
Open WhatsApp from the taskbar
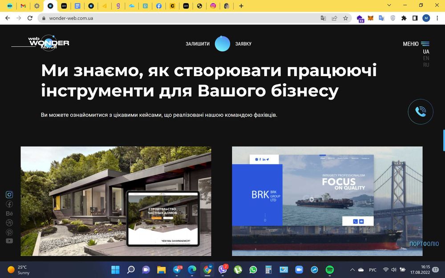253,270
